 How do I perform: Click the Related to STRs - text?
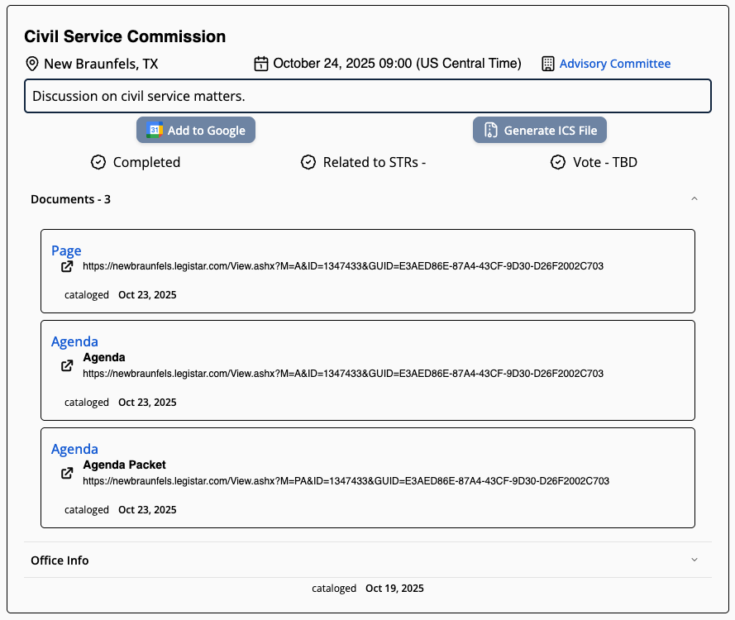(375, 162)
